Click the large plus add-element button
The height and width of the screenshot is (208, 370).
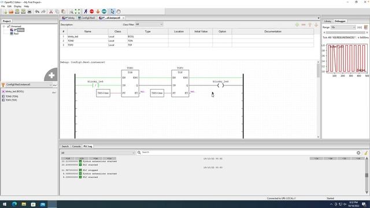51,75
